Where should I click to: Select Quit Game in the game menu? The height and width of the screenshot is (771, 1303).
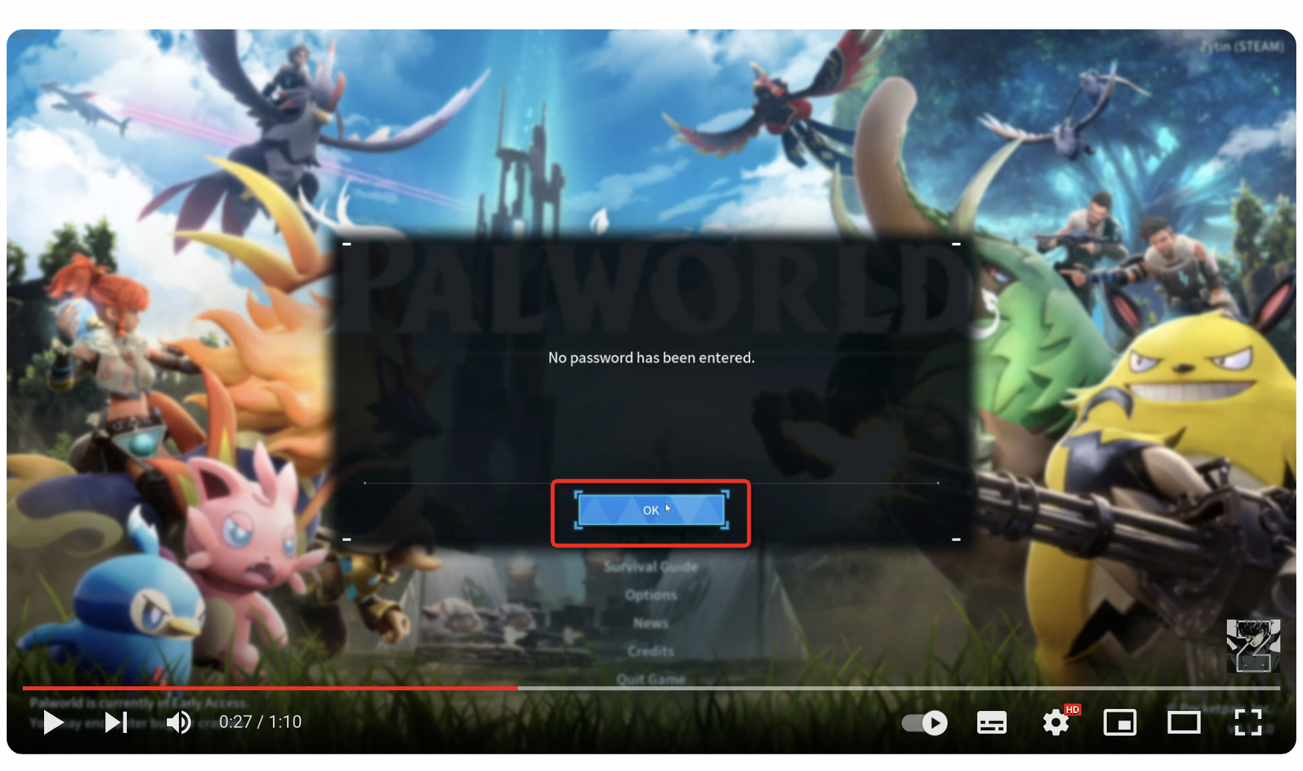(x=651, y=679)
